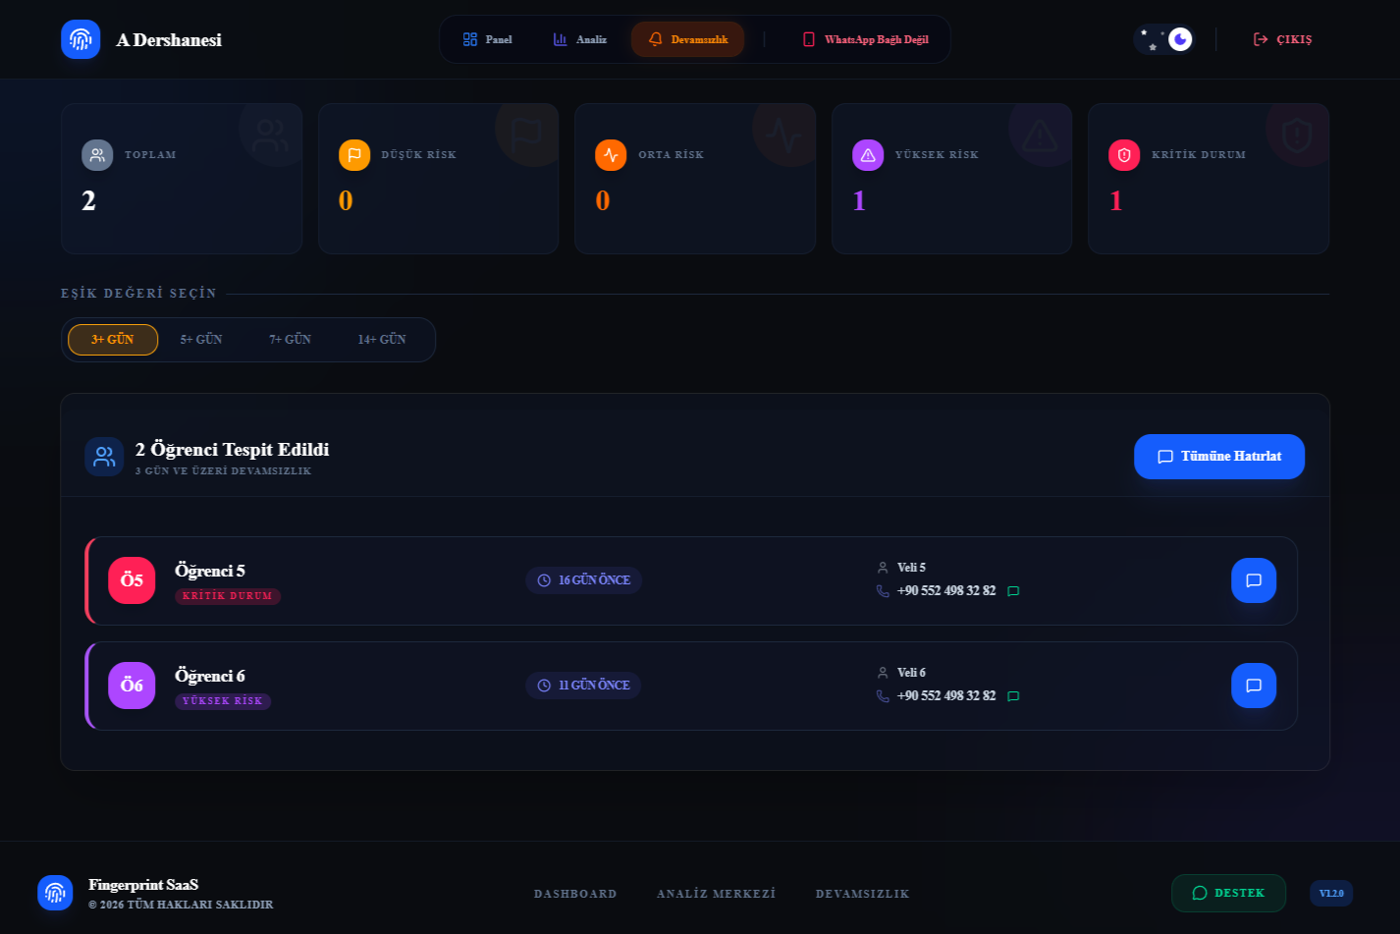The image size is (1400, 934).
Task: Click the message icon button for Öğrenci 5
Action: point(1253,580)
